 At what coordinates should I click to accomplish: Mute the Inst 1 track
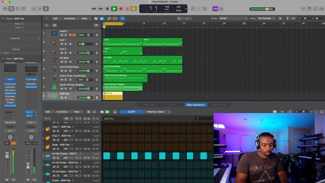(61, 44)
